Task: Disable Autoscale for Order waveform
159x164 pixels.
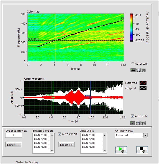Action: tap(133, 116)
